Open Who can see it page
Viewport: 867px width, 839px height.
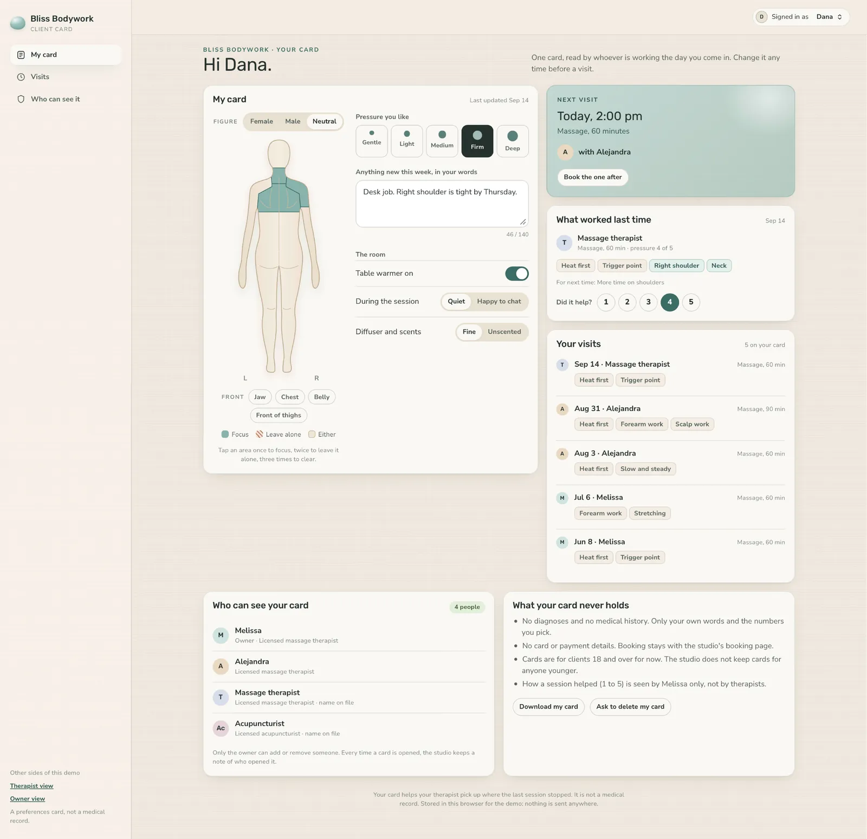pyautogui.click(x=66, y=99)
